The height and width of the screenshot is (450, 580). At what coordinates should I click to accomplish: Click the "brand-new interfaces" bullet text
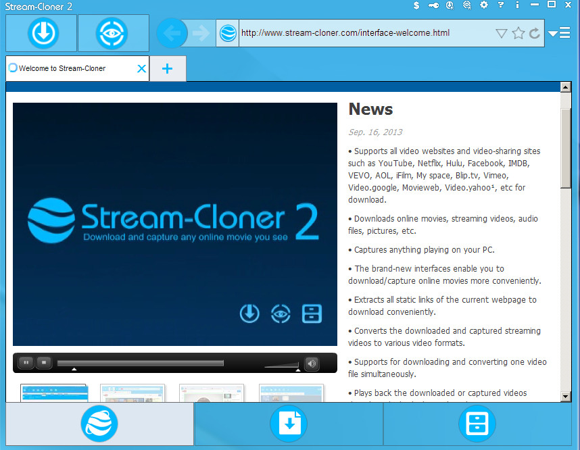pos(445,274)
